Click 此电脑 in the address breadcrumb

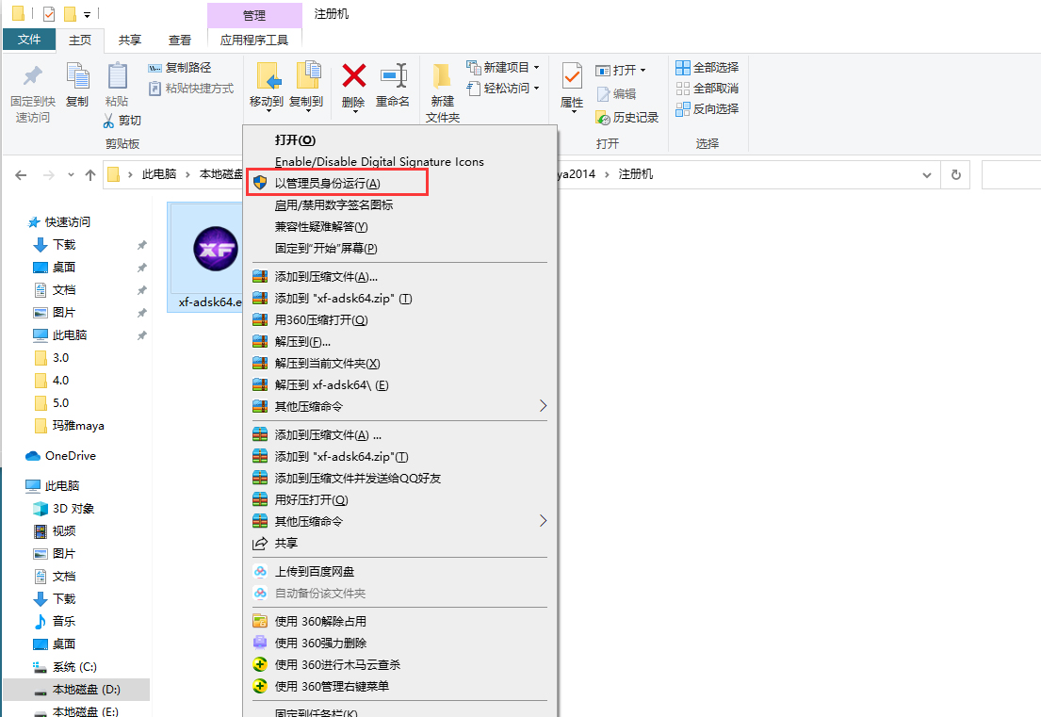tap(158, 174)
